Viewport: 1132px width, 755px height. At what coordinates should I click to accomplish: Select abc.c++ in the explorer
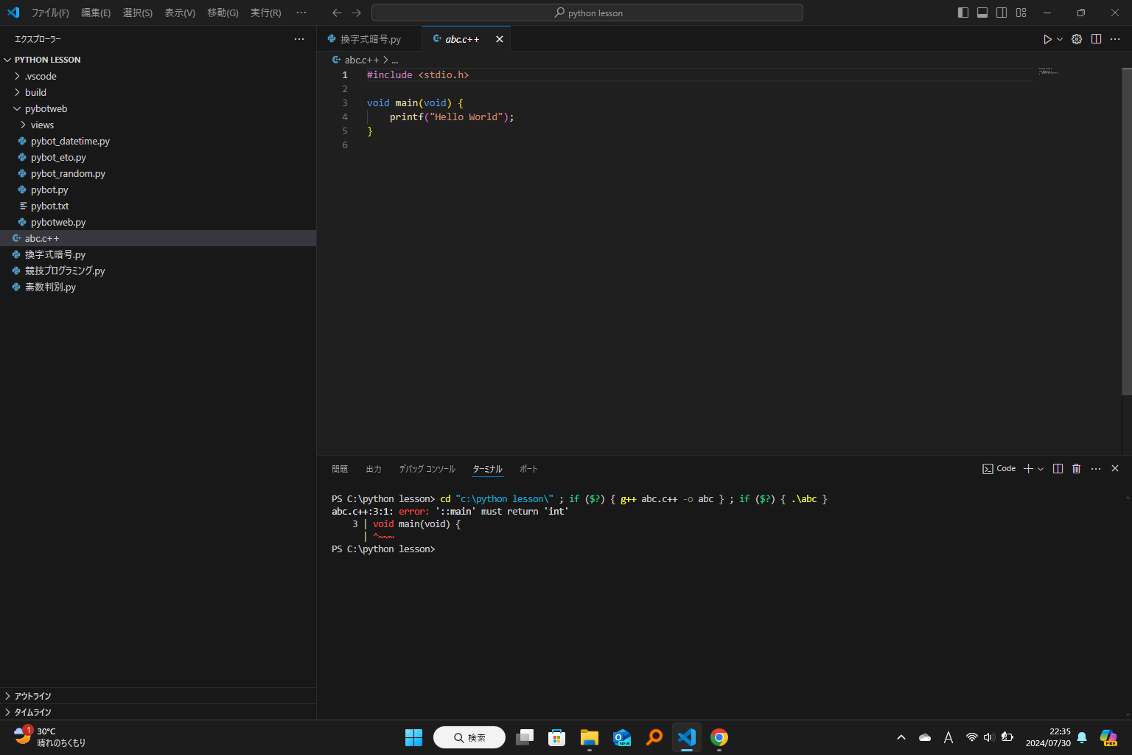coord(158,238)
